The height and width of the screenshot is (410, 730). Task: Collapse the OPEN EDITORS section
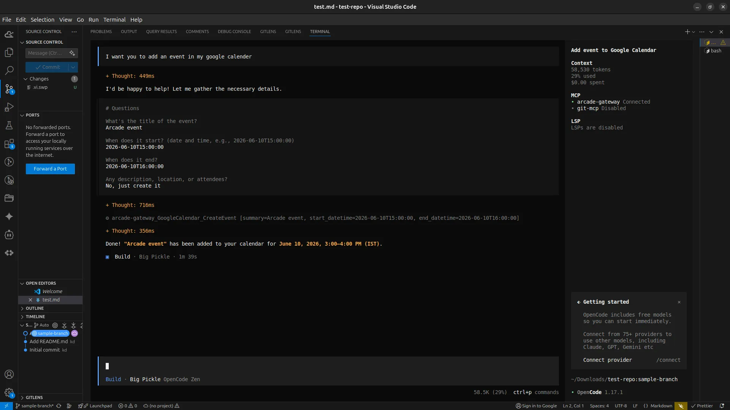tap(22, 283)
